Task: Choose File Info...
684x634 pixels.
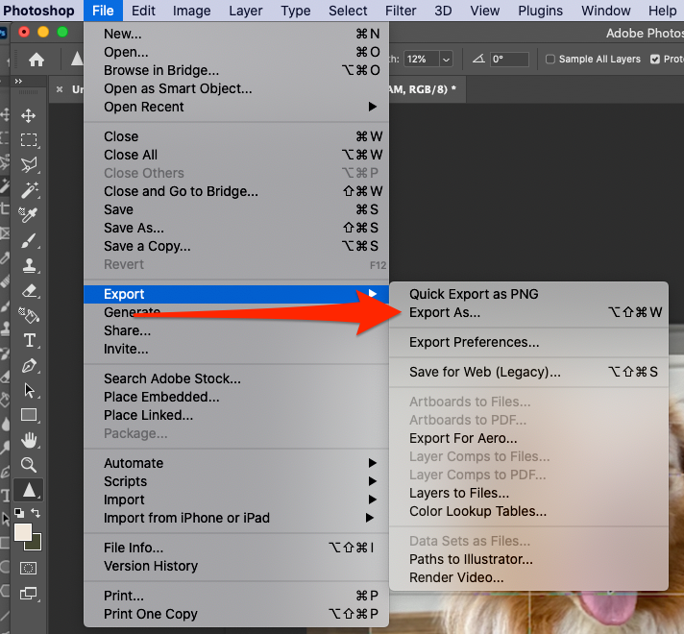Action: [x=236, y=548]
